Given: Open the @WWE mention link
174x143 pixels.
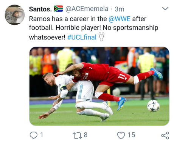Looking at the screenshot, I should coord(120,19).
